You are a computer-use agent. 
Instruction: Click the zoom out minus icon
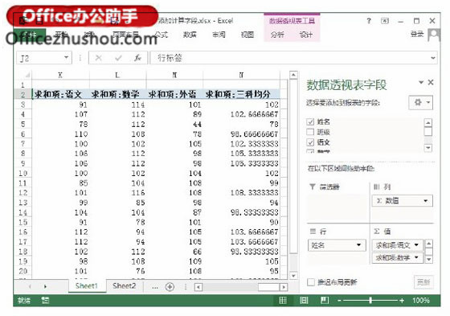pos(339,301)
